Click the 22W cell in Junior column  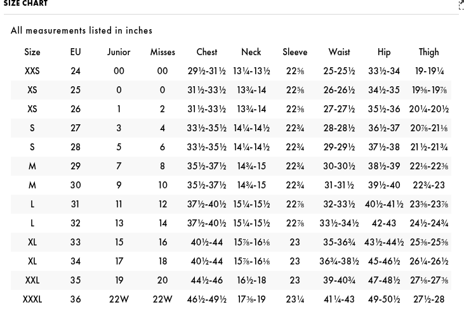coord(119,299)
